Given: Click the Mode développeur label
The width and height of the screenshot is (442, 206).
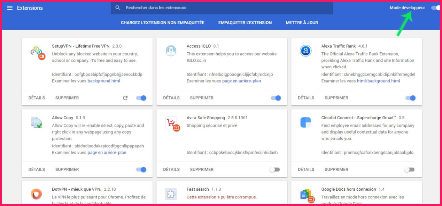Looking at the screenshot, I should click(x=407, y=8).
